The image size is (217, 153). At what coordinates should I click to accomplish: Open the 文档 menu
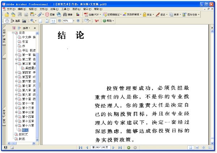point(44,9)
